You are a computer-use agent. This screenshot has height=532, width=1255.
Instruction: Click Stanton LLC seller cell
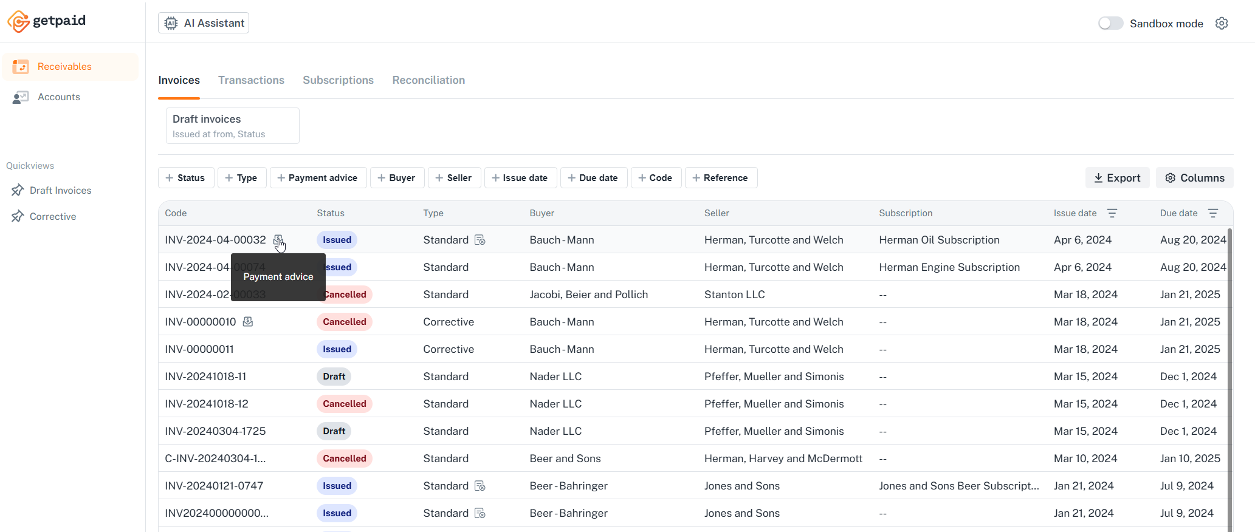(734, 295)
